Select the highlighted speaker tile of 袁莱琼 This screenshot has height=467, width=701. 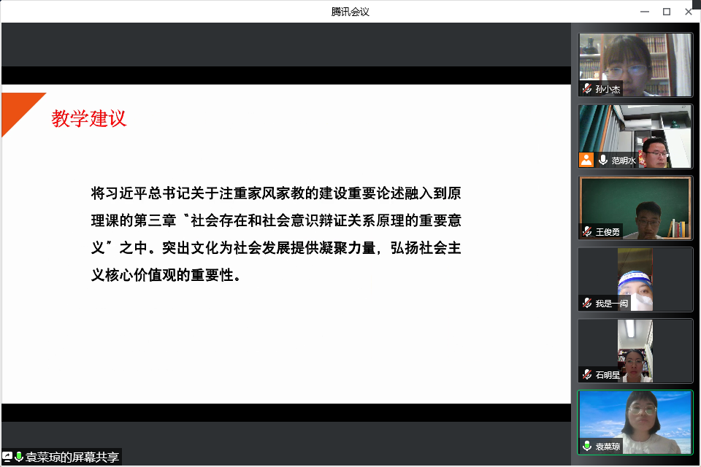click(635, 421)
